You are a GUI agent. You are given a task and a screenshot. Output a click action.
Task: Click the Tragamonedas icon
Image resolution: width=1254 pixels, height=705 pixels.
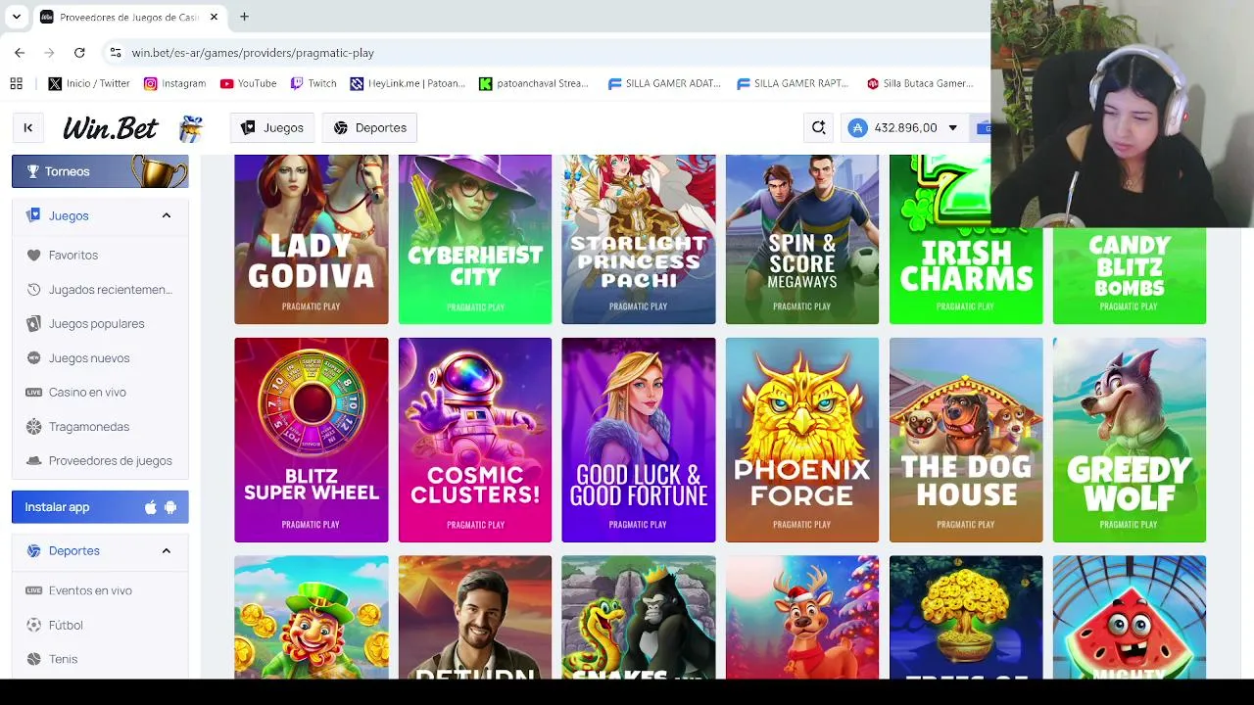pyautogui.click(x=34, y=427)
